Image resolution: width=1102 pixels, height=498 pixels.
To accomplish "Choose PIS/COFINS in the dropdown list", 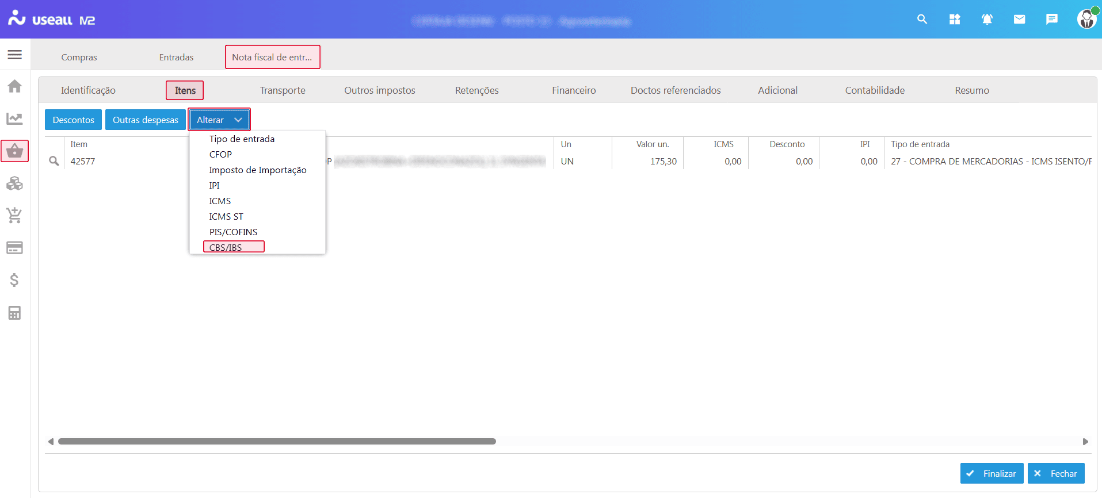I will pyautogui.click(x=233, y=232).
